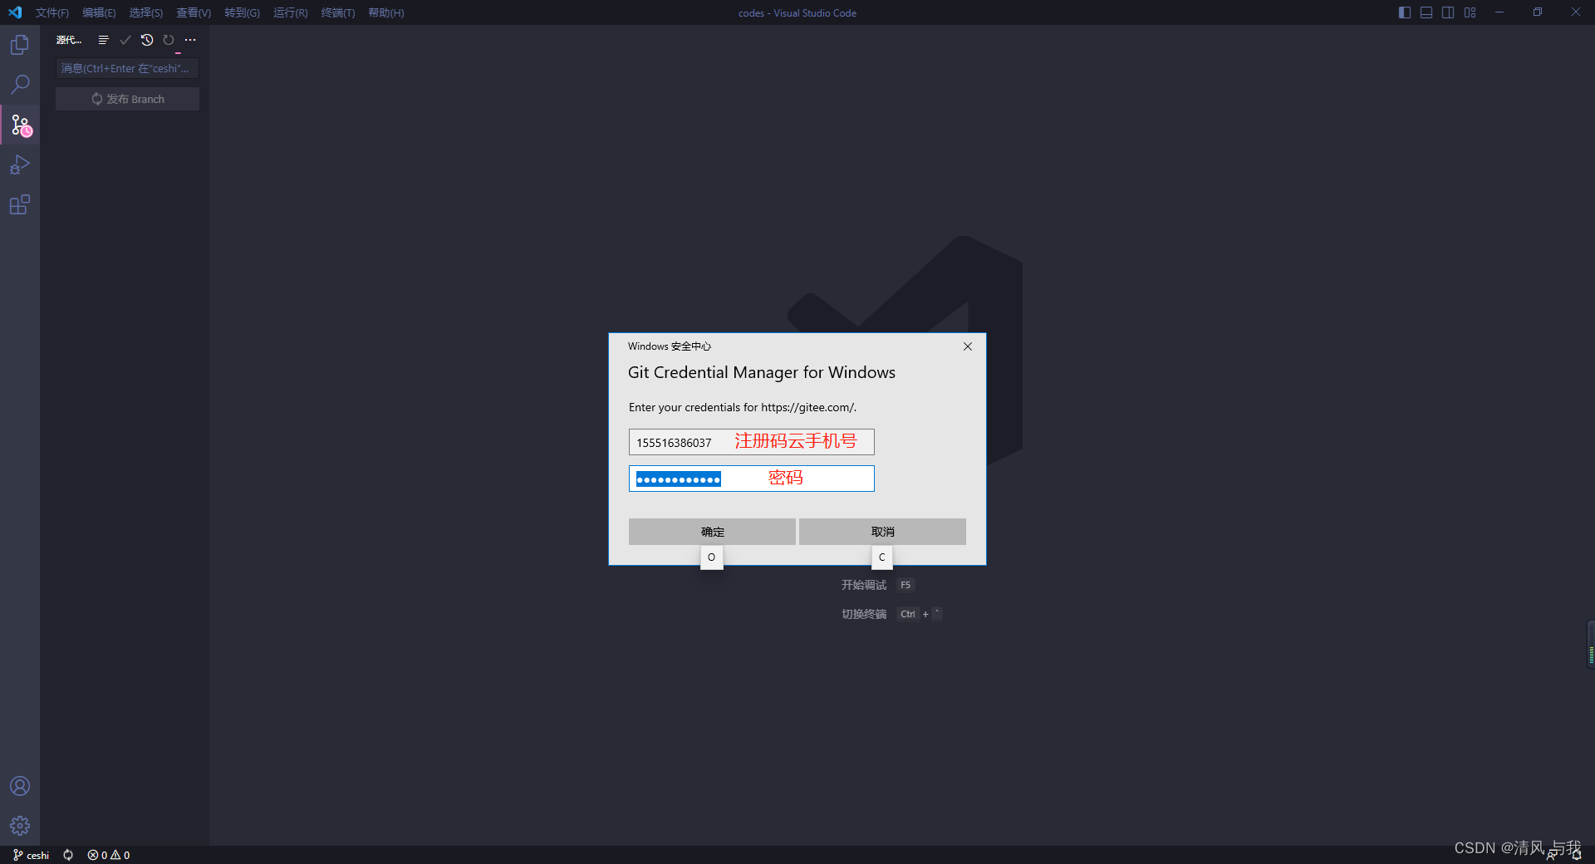Click the editor scrollbar indicator at right edge
The width and height of the screenshot is (1595, 864).
(1591, 644)
